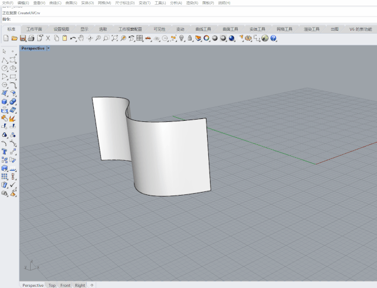
Task: Select the Text object tool icon
Action: (5, 151)
